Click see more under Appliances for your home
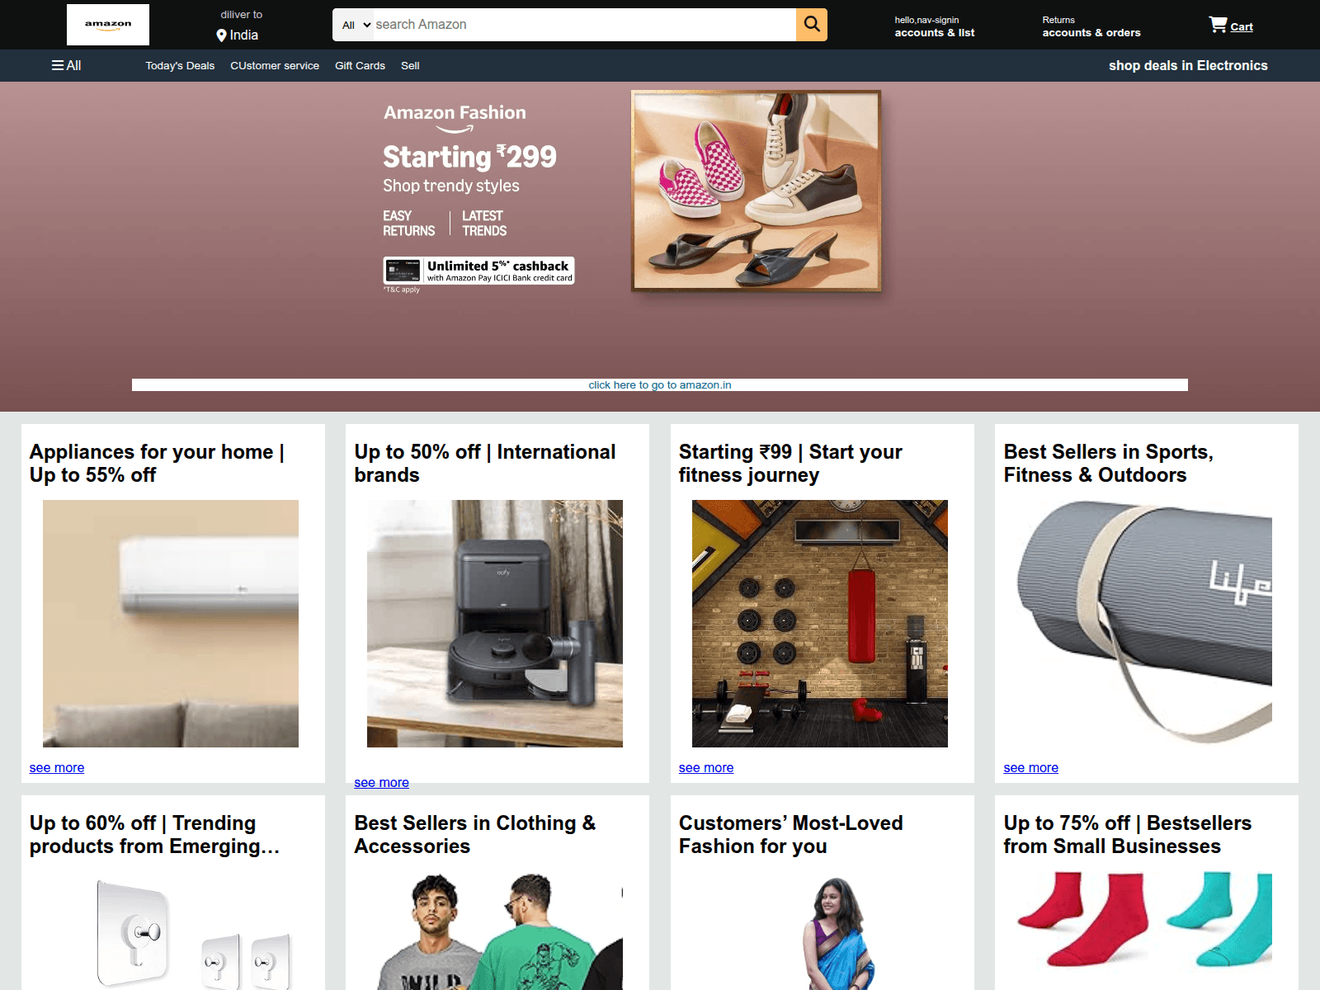Image resolution: width=1320 pixels, height=990 pixels. pos(57,768)
